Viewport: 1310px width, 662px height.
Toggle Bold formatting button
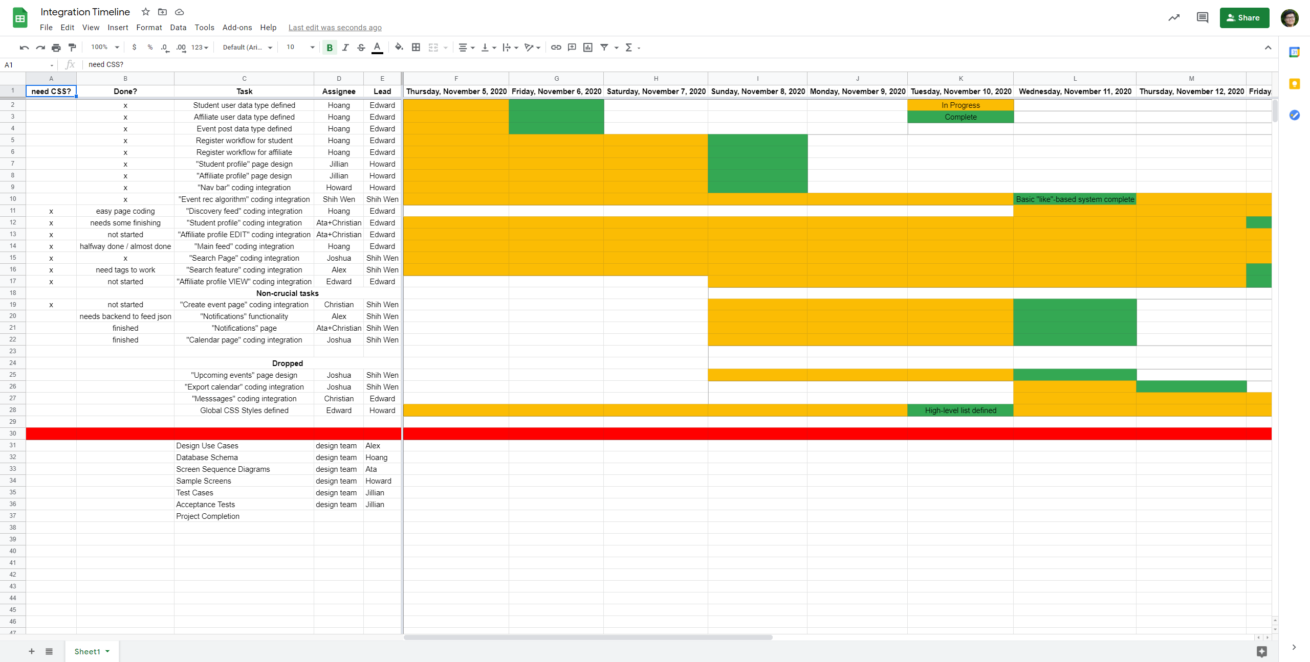tap(330, 48)
